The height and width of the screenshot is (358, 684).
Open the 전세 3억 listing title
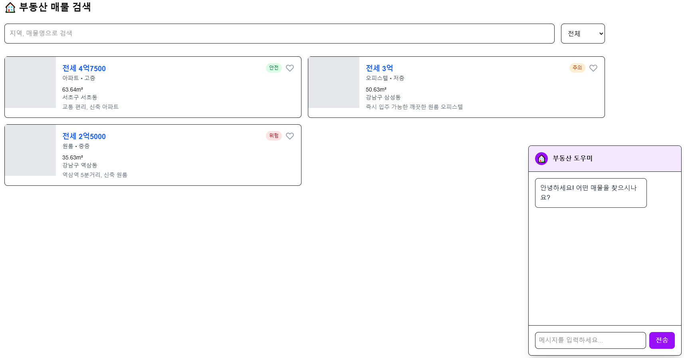(379, 68)
